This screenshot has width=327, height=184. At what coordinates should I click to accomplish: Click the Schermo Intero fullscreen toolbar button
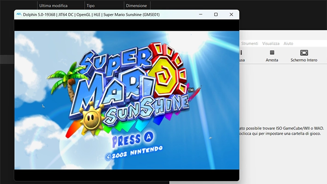(x=304, y=56)
